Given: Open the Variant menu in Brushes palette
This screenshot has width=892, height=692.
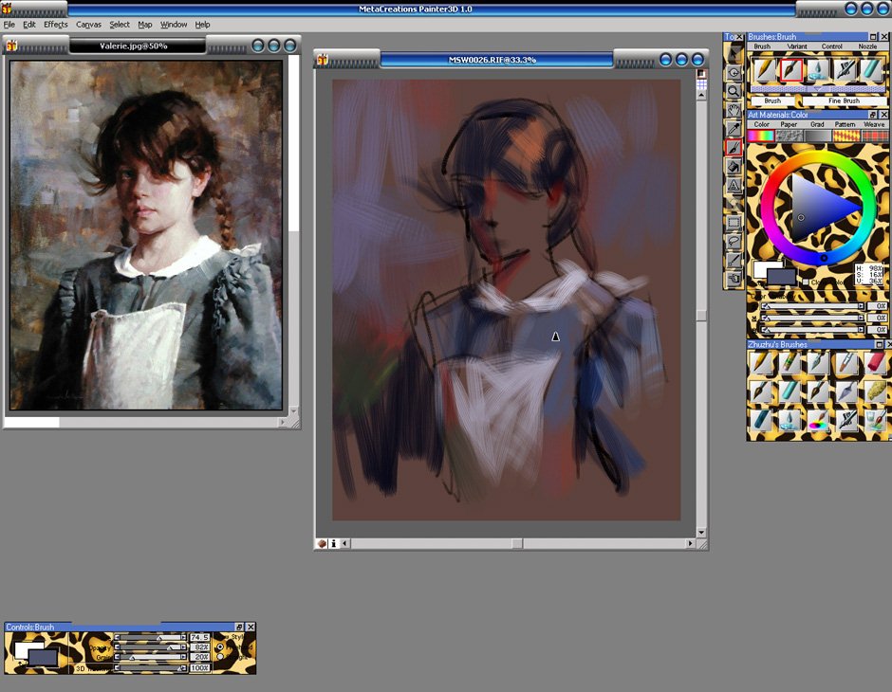Looking at the screenshot, I should (x=796, y=46).
